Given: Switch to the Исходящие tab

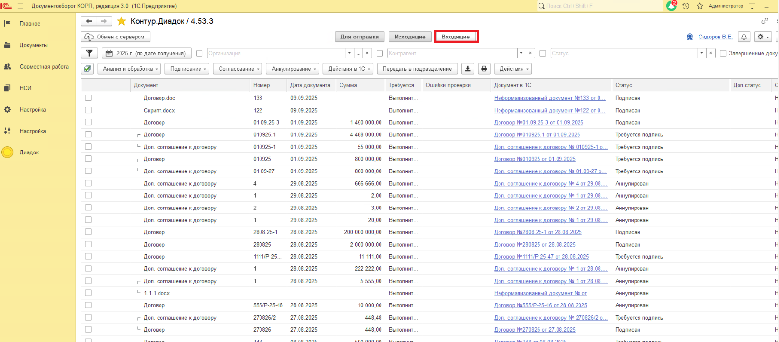Looking at the screenshot, I should [410, 37].
